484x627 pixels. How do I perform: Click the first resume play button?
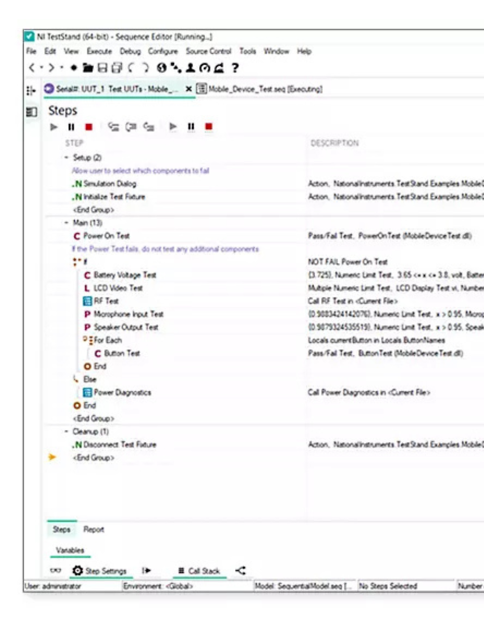click(54, 127)
